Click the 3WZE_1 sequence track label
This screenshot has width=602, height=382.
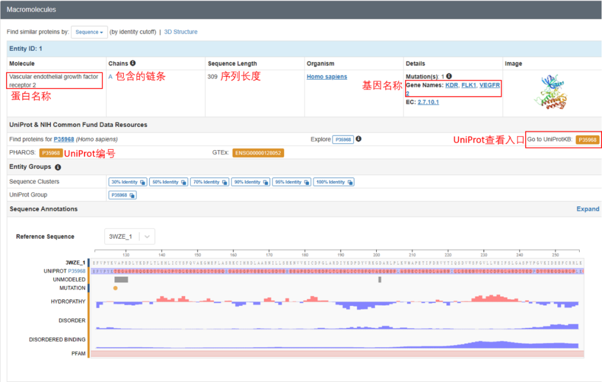pos(75,263)
